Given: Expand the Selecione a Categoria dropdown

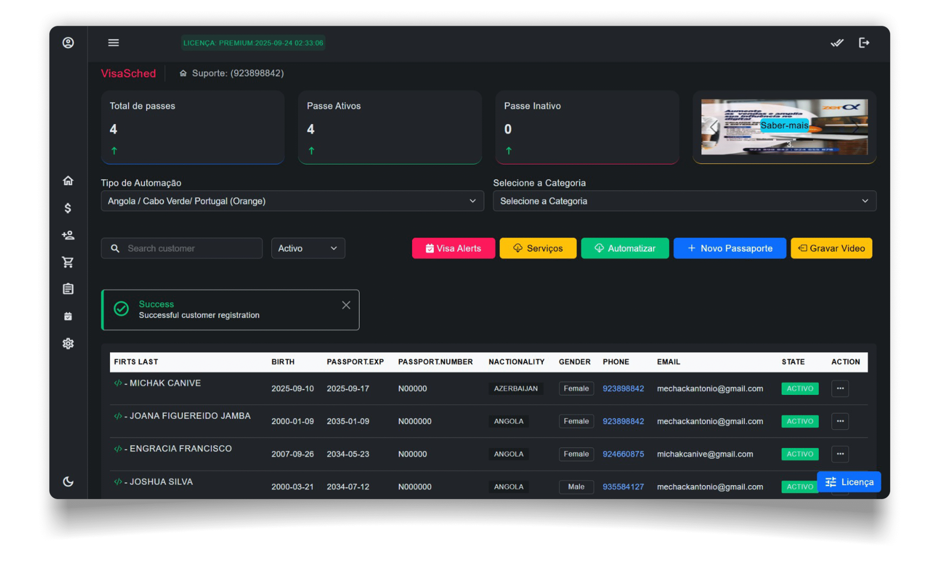Looking at the screenshot, I should pyautogui.click(x=684, y=201).
